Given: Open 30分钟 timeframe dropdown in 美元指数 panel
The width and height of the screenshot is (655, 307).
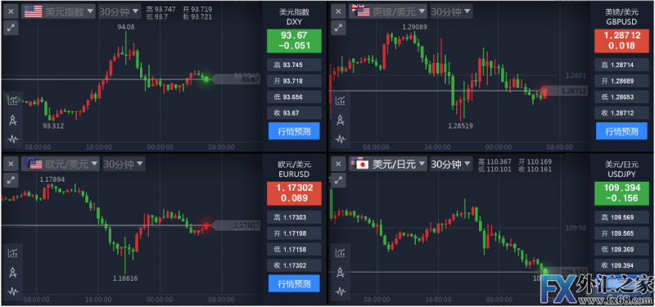Looking at the screenshot, I should click(119, 11).
